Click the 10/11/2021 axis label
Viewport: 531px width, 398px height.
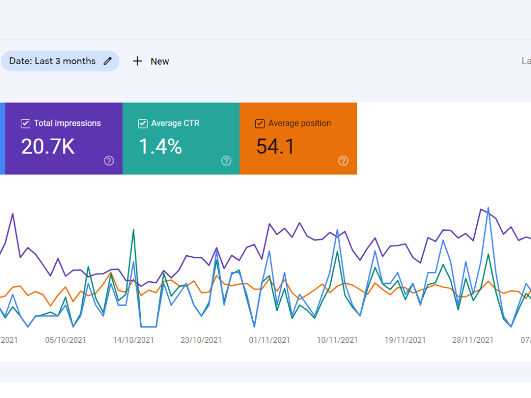tap(337, 340)
